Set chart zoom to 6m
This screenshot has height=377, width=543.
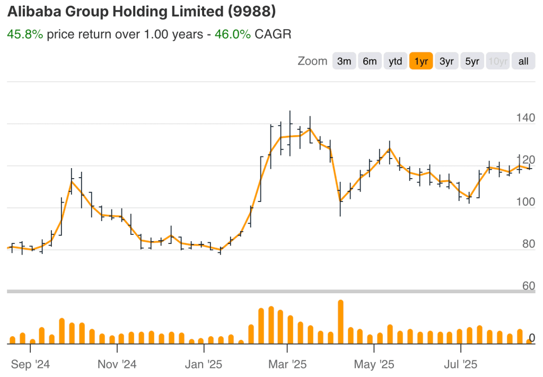pos(370,61)
